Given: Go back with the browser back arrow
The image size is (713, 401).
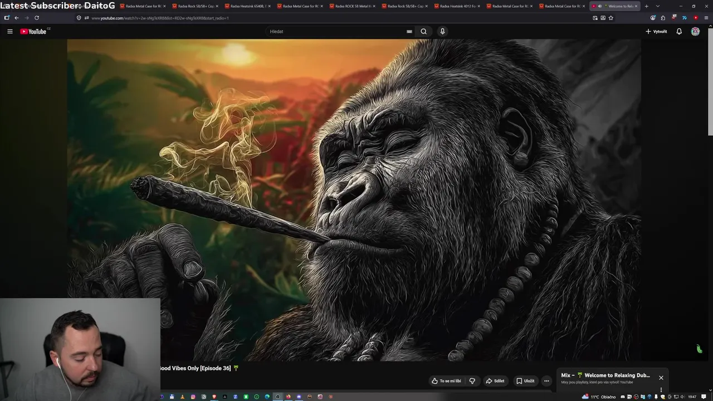Looking at the screenshot, I should pyautogui.click(x=16, y=18).
